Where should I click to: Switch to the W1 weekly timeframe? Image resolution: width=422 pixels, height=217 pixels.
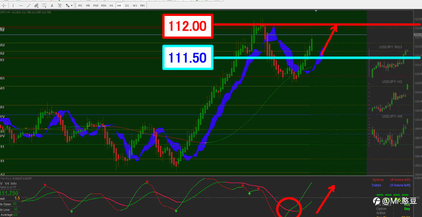tap(135, 5)
